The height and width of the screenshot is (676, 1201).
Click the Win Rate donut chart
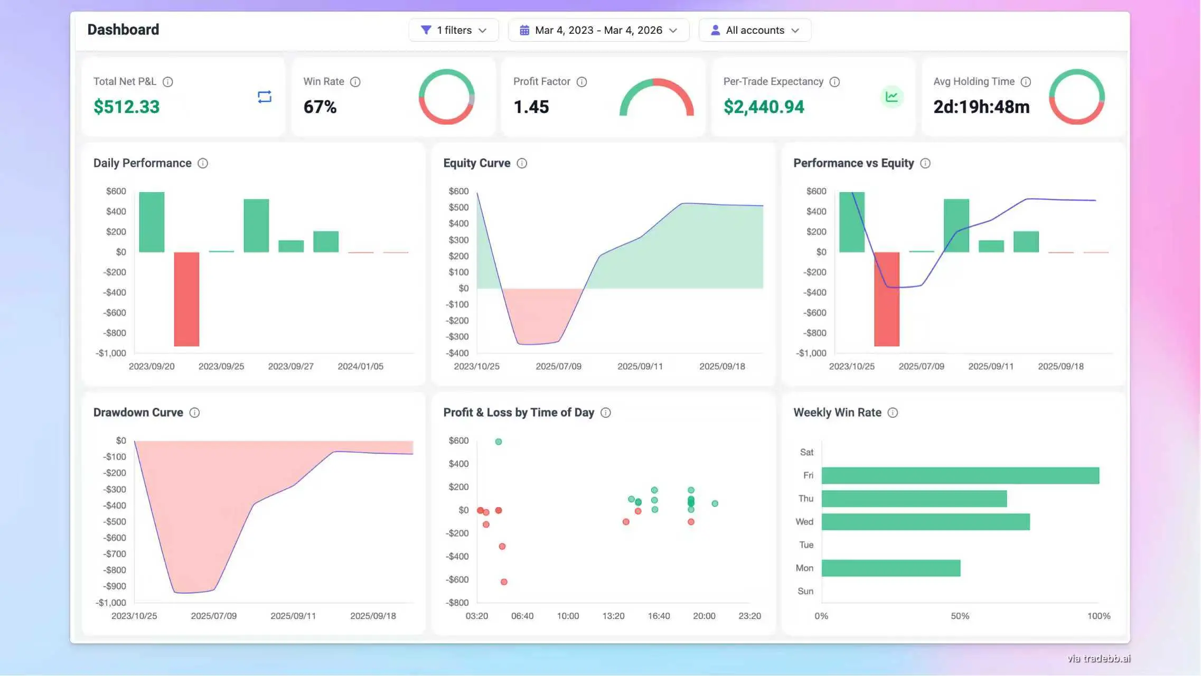(x=446, y=97)
